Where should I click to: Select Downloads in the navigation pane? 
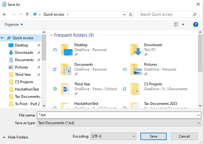tap(24, 52)
